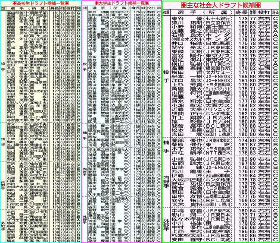The height and width of the screenshot is (243, 280).
Task: Select team name 三菱重工広島
Action: tap(218, 196)
